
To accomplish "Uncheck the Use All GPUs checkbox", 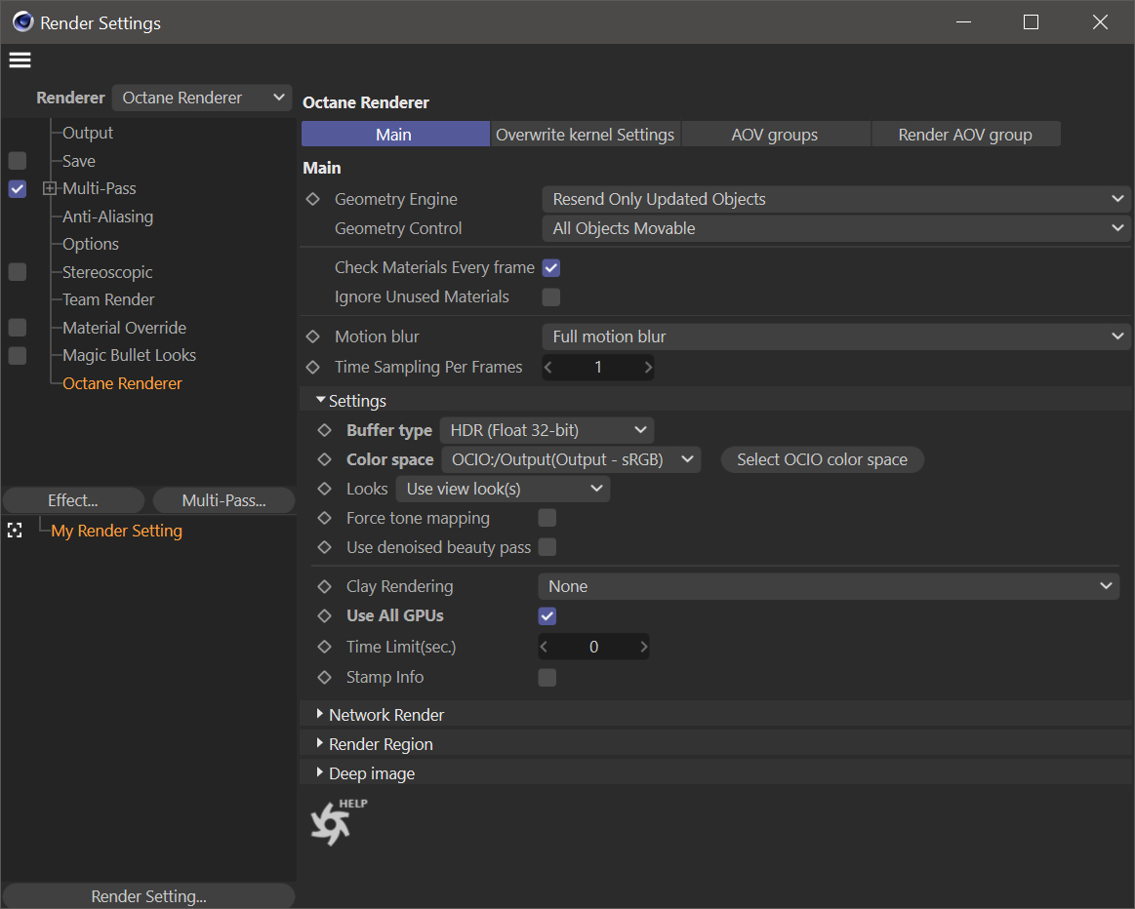I will coord(547,615).
